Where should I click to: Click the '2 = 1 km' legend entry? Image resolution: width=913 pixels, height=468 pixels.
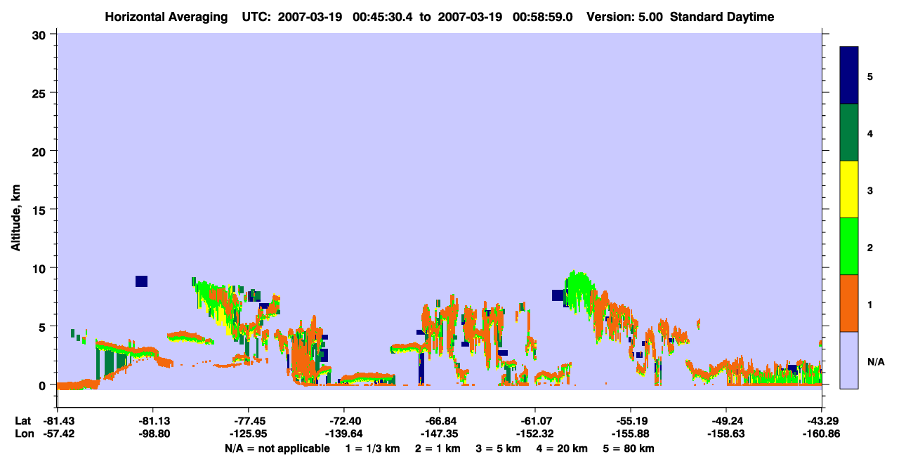[x=438, y=448]
